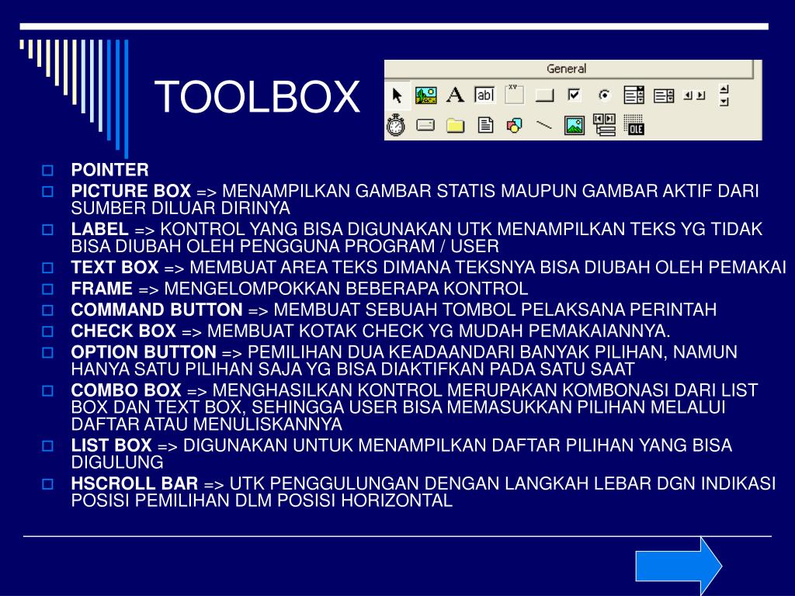Select the ComboBox control icon
This screenshot has height=596, width=795.
[x=634, y=95]
